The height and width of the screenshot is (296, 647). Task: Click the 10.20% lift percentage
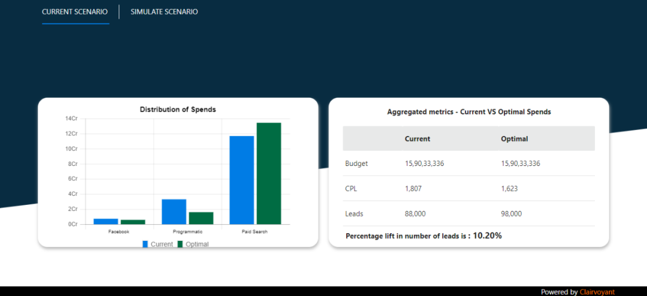point(487,236)
